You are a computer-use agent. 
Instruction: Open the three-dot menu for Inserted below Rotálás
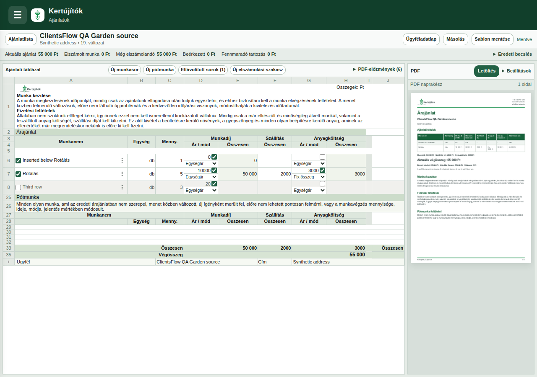click(122, 160)
